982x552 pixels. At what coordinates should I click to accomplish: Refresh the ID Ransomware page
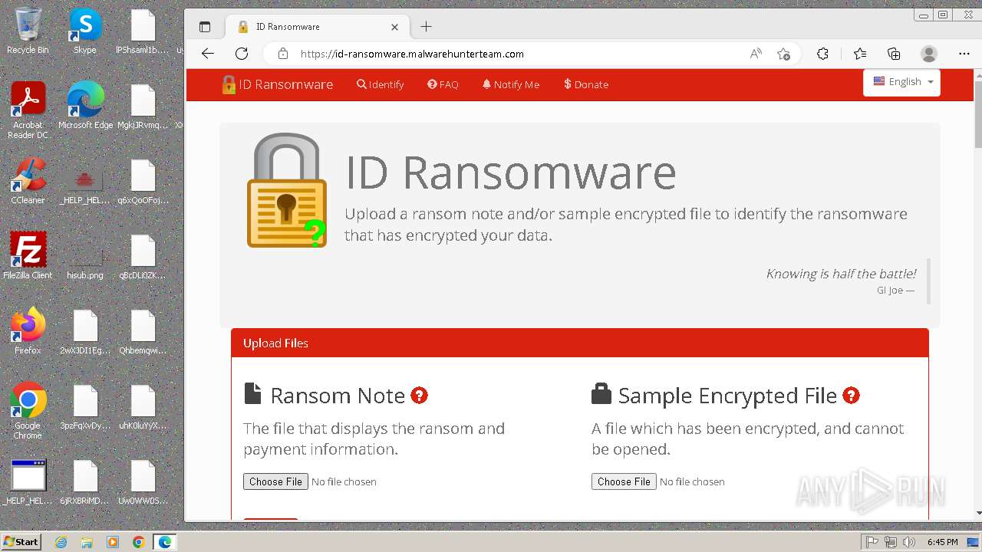242,54
